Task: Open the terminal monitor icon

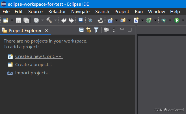Action: point(81,20)
